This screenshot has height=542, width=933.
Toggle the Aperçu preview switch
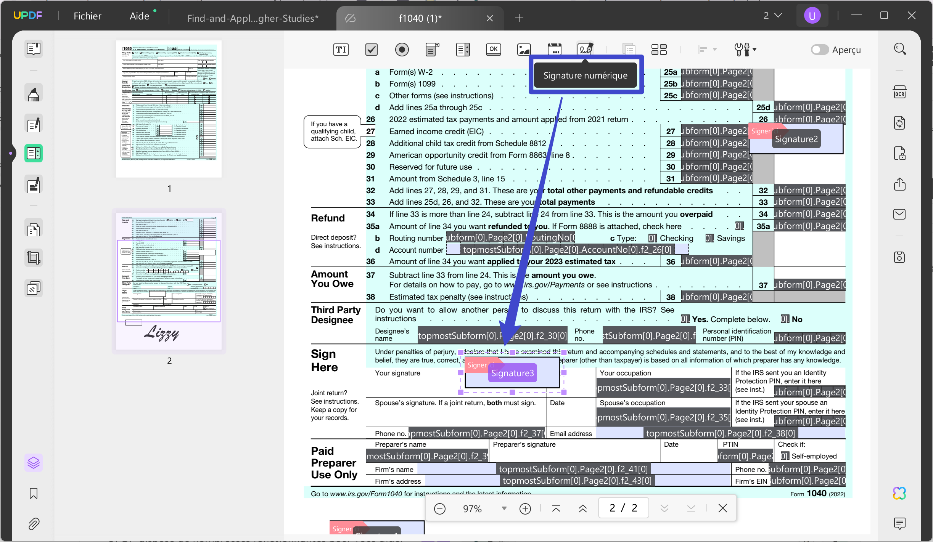coord(819,50)
